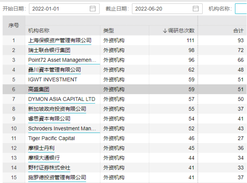Open DYMON ASIA CAPITAL LTD link
Image resolution: width=247 pixels, height=183 pixels.
[x=62, y=99]
